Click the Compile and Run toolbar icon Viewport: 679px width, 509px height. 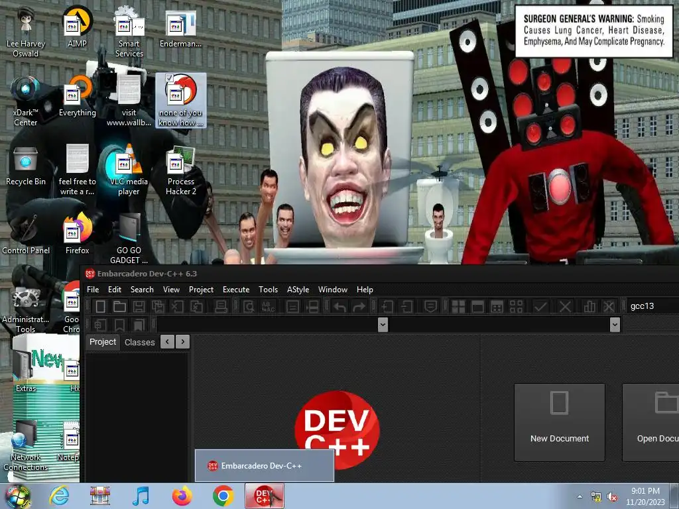497,306
